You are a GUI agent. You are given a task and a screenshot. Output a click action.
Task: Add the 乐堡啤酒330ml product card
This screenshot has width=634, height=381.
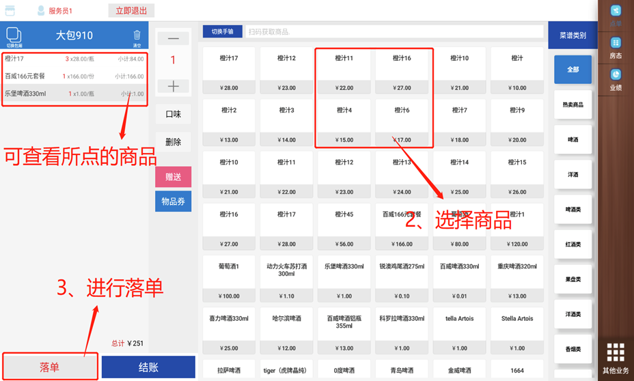(x=344, y=279)
